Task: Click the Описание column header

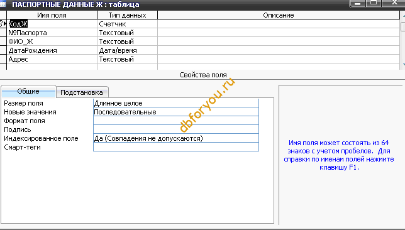Action: pyautogui.click(x=279, y=15)
